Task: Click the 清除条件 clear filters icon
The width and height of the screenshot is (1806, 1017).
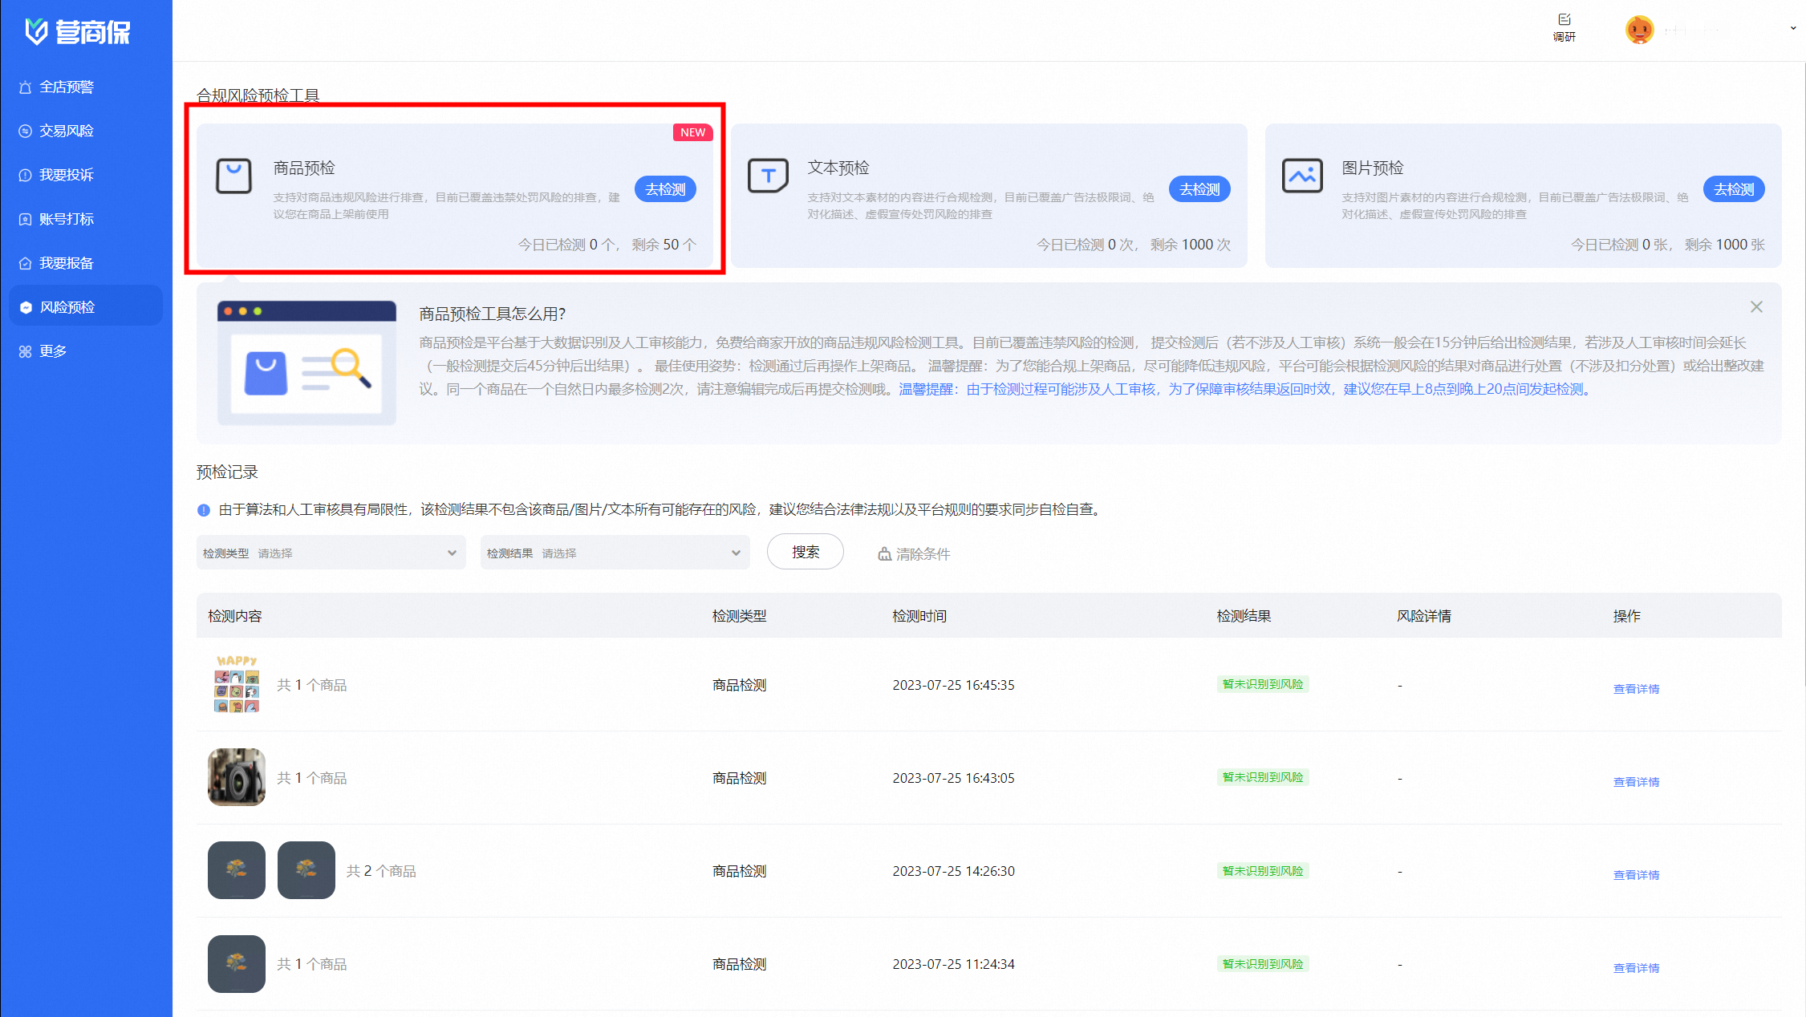Action: pos(884,554)
